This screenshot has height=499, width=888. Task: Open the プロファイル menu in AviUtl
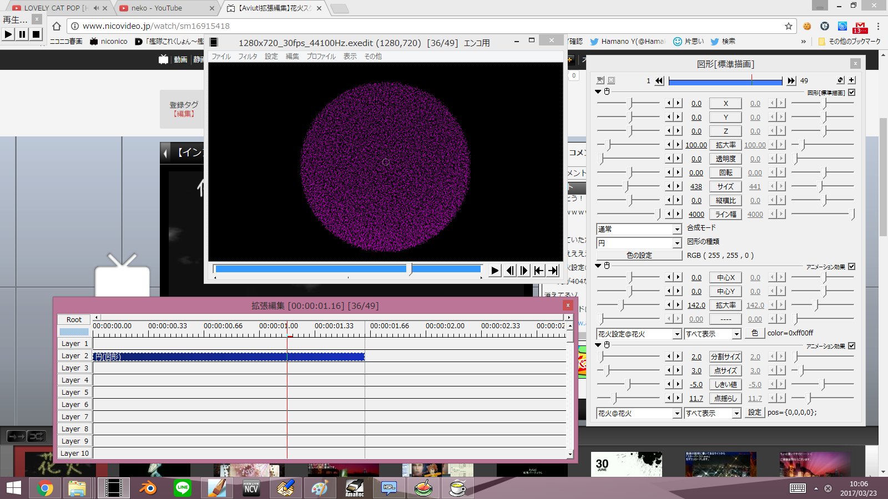click(321, 57)
